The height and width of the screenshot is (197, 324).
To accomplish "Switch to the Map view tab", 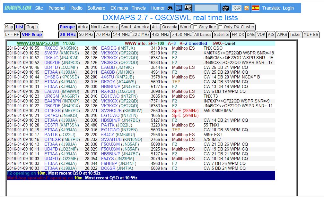I will coord(9,27).
